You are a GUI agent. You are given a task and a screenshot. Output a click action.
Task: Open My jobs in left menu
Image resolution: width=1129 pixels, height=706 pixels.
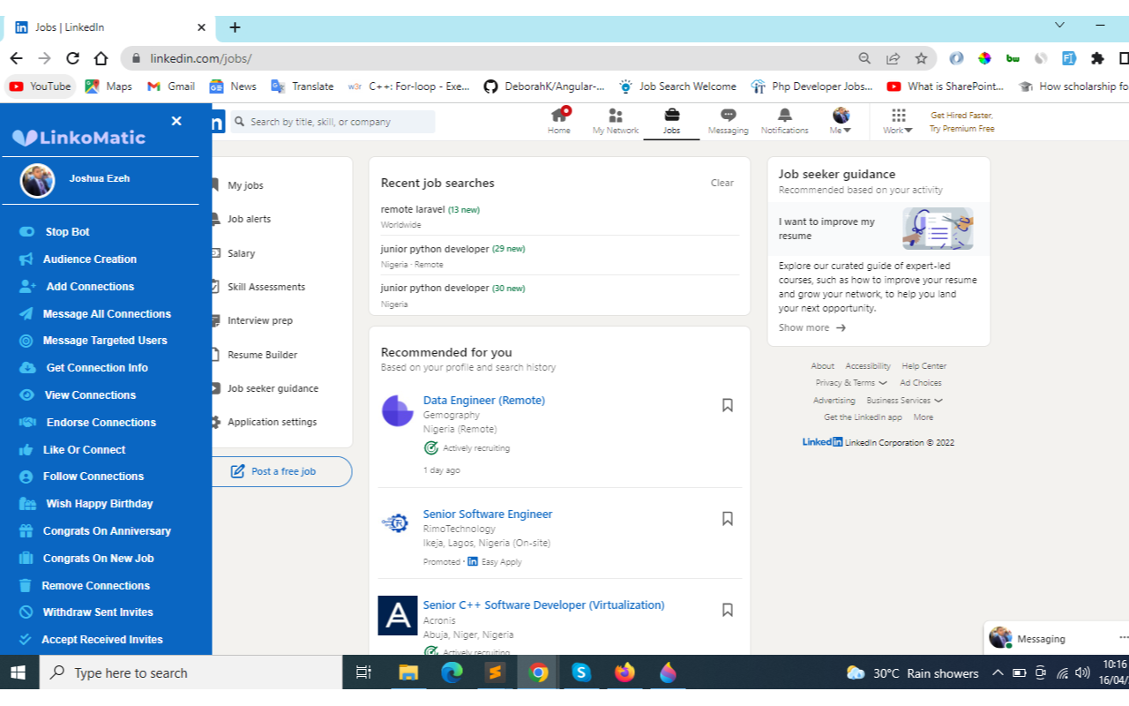[x=245, y=186]
